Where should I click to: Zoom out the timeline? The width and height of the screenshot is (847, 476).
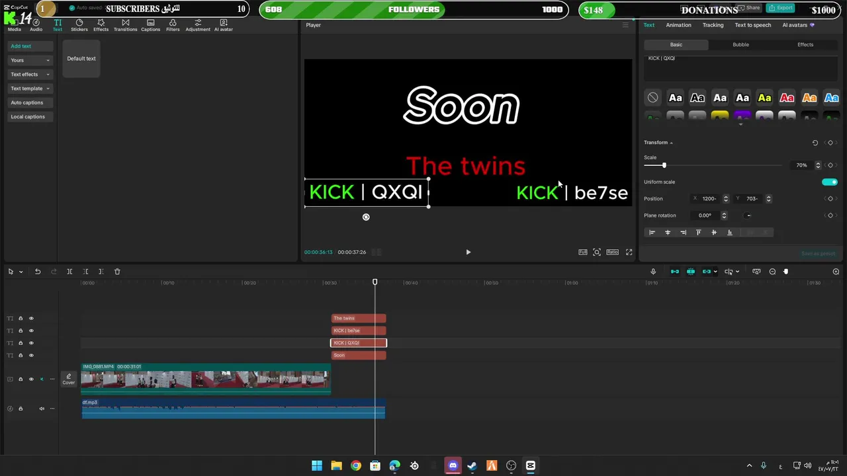point(772,272)
